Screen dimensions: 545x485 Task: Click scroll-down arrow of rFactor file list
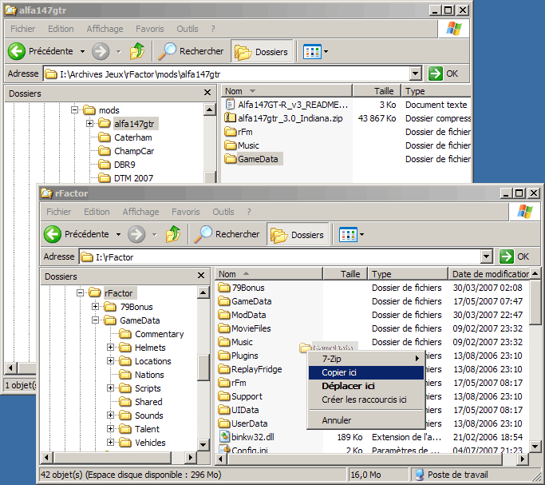[535, 446]
